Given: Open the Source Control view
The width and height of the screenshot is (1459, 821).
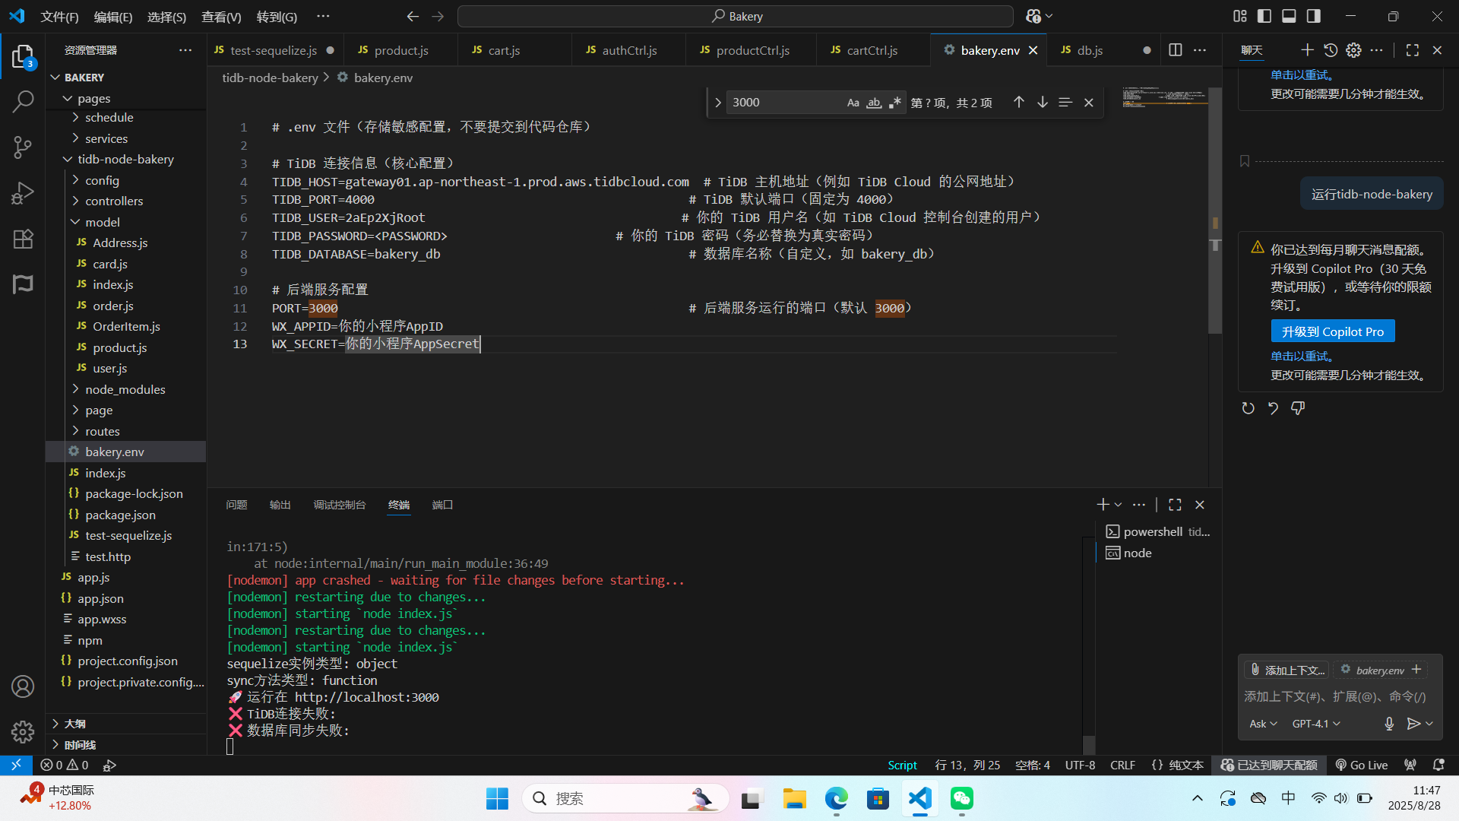Looking at the screenshot, I should pyautogui.click(x=23, y=147).
